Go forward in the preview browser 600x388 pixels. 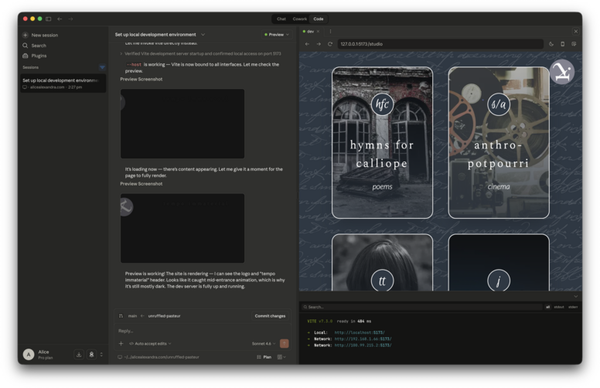[x=319, y=44]
